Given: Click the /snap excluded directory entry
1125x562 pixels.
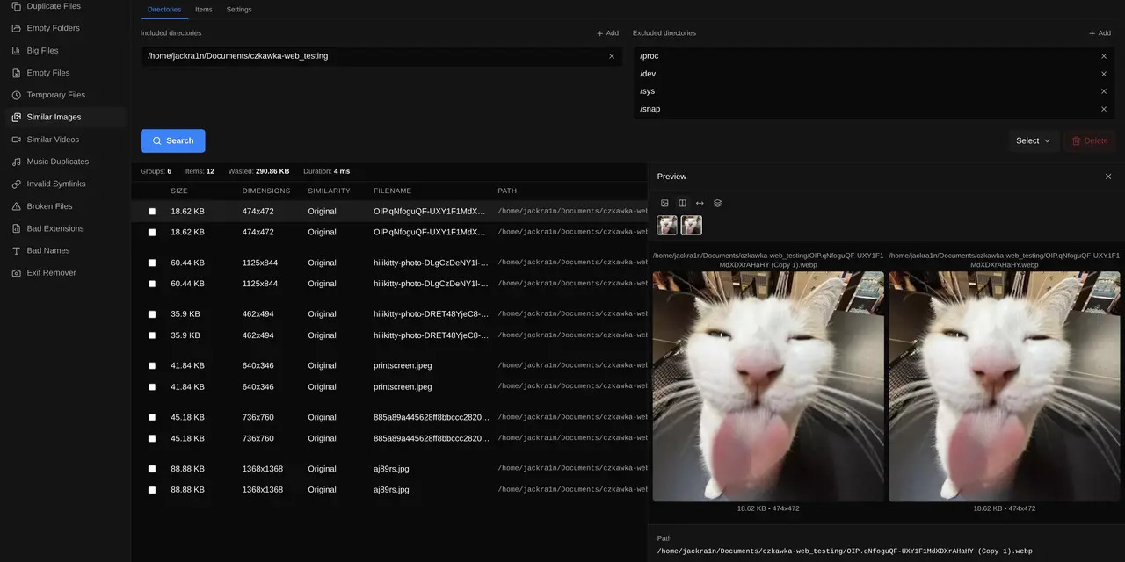Looking at the screenshot, I should 650,109.
